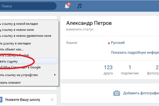Open the 123 друга friends counter
This screenshot has width=159, height=106.
[x=108, y=70]
